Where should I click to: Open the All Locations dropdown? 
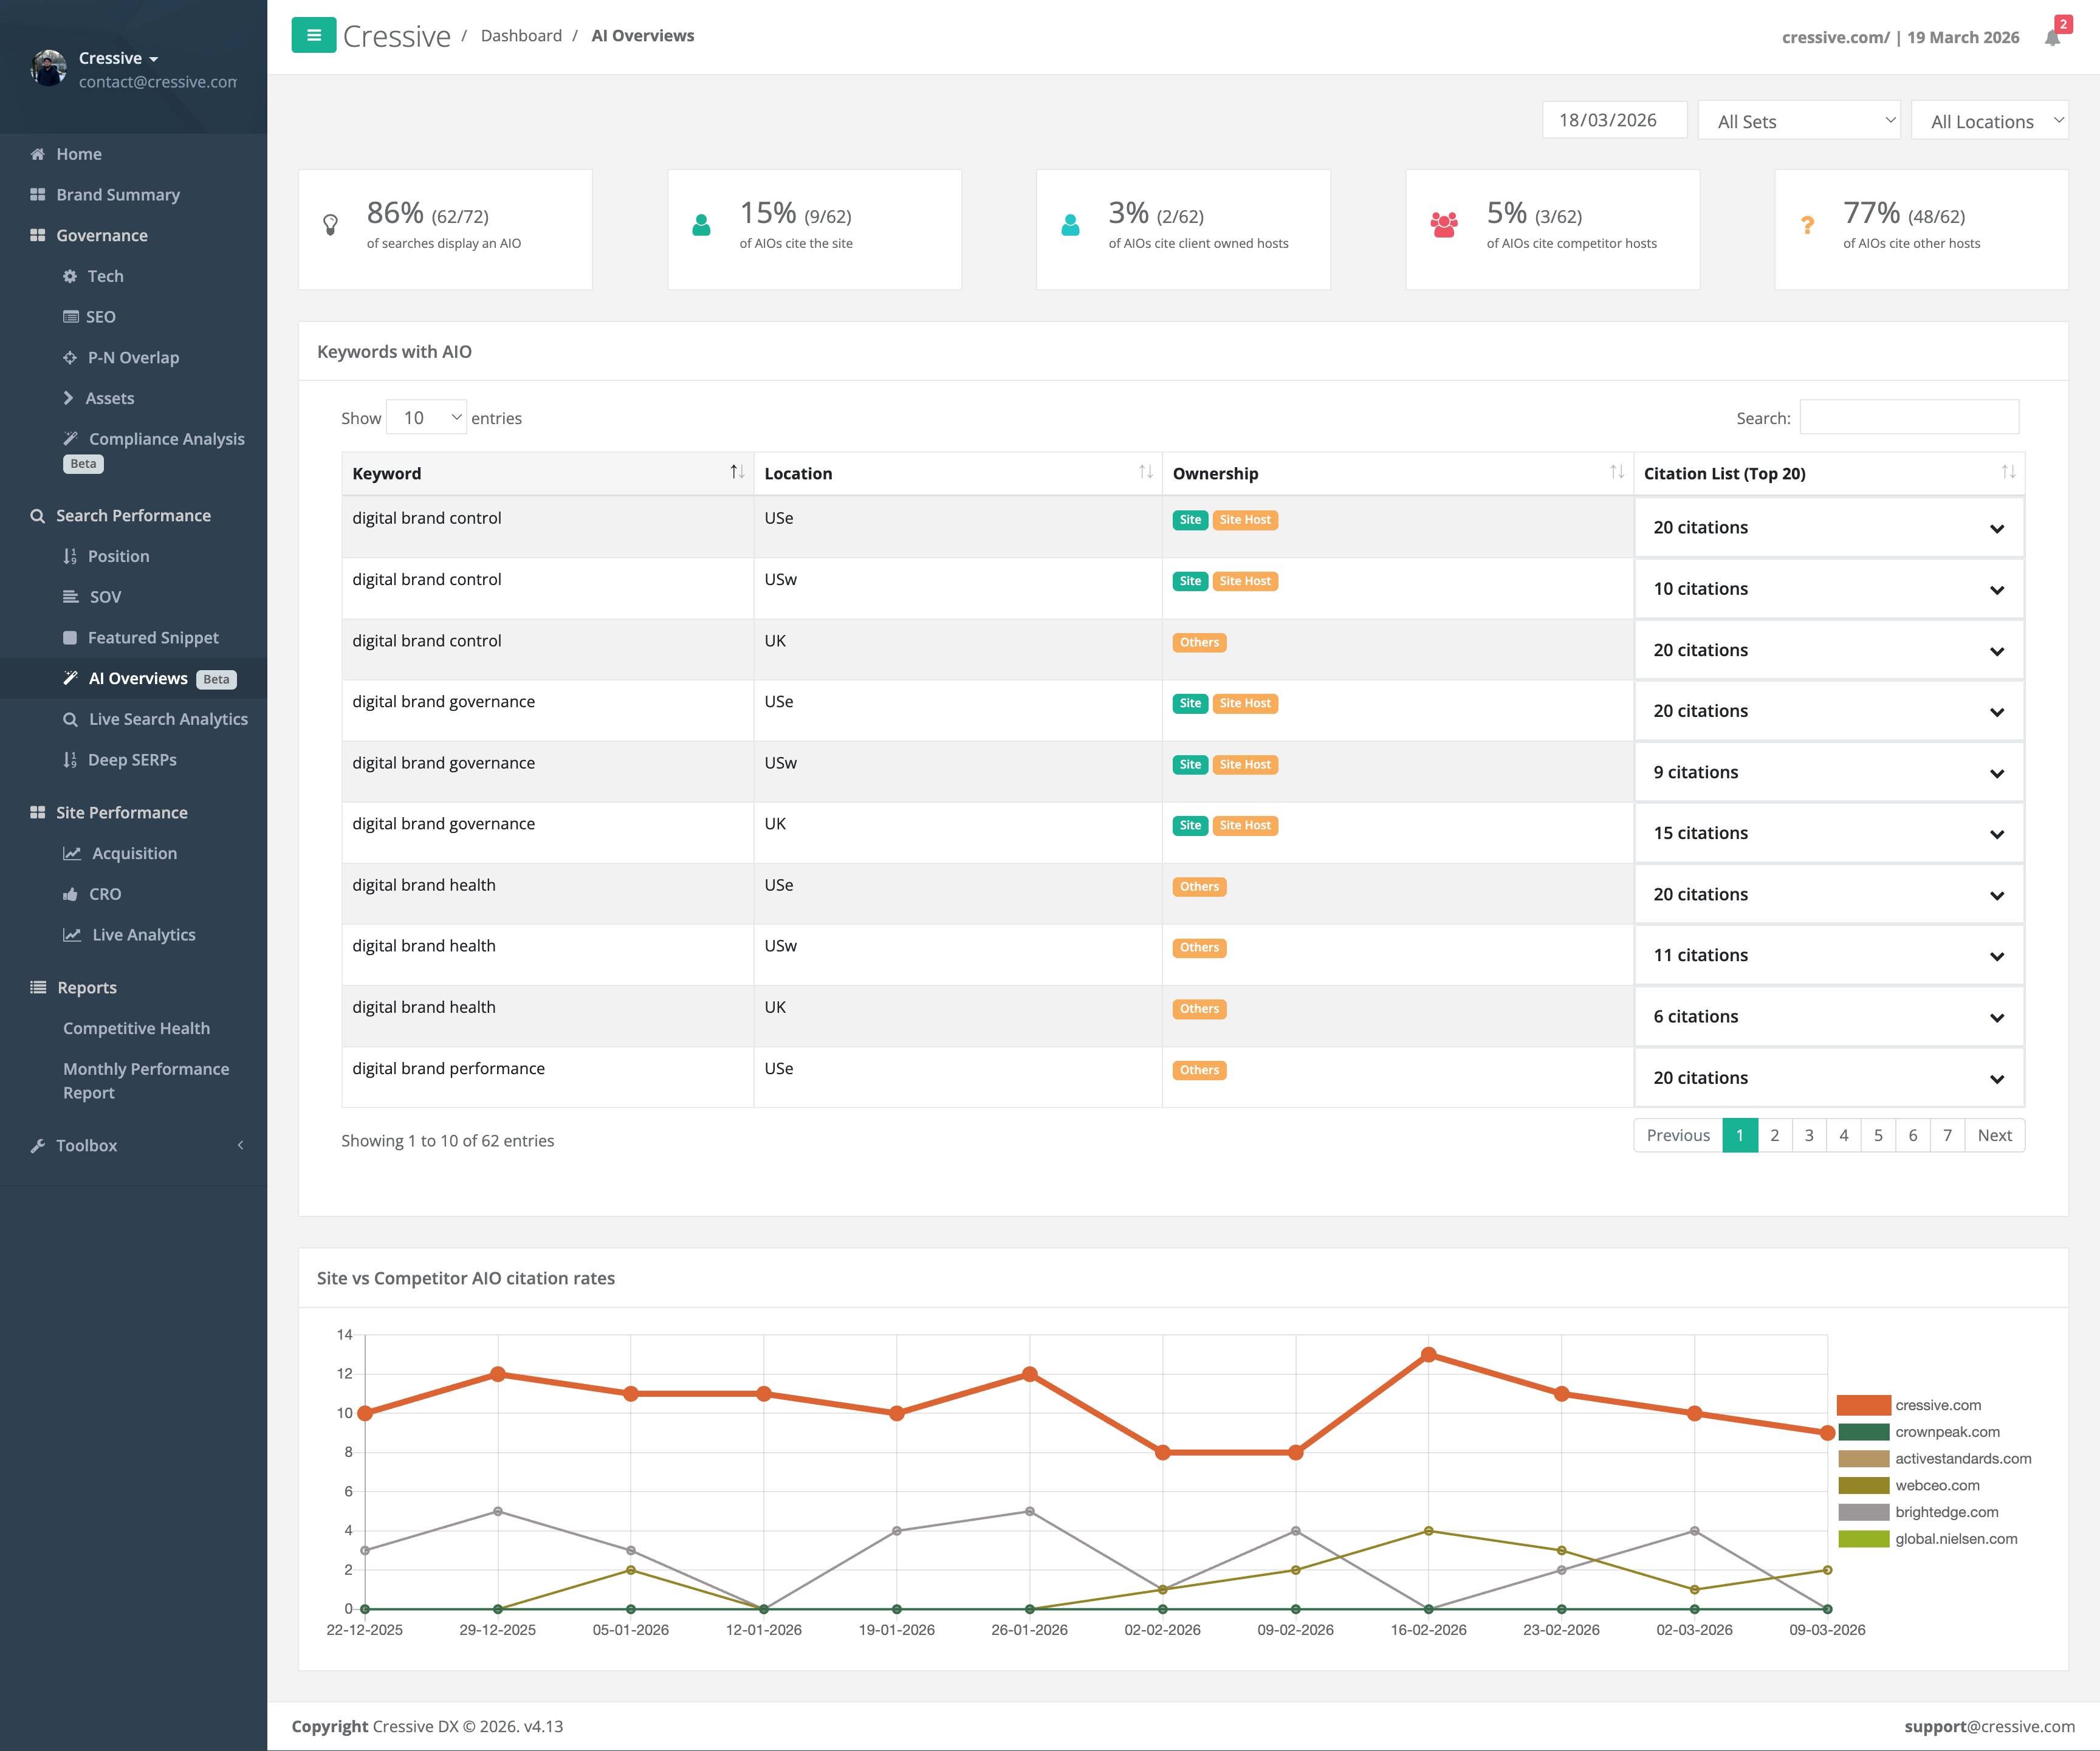pos(1989,120)
